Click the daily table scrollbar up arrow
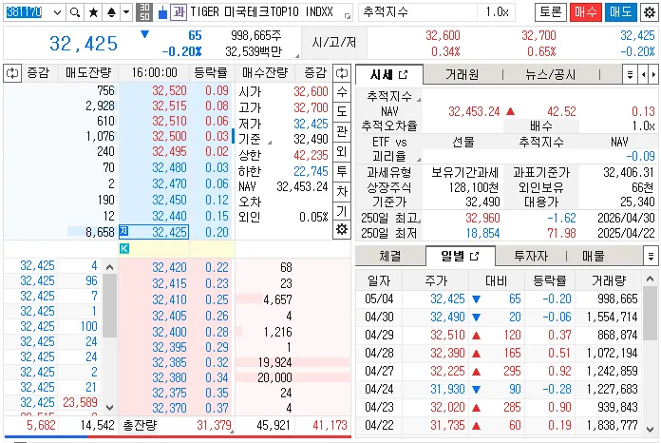Image resolution: width=661 pixels, height=443 pixels. click(x=650, y=279)
